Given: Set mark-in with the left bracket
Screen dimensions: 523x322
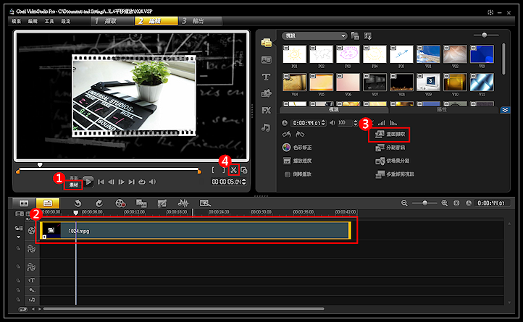Looking at the screenshot, I should pos(214,170).
